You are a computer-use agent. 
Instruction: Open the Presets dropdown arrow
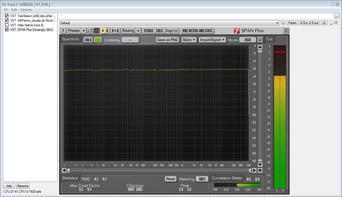[84, 31]
